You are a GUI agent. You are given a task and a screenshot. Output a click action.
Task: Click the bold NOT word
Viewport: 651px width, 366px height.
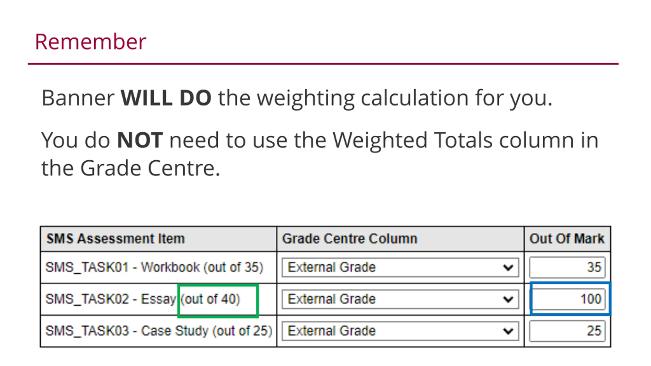coord(140,140)
